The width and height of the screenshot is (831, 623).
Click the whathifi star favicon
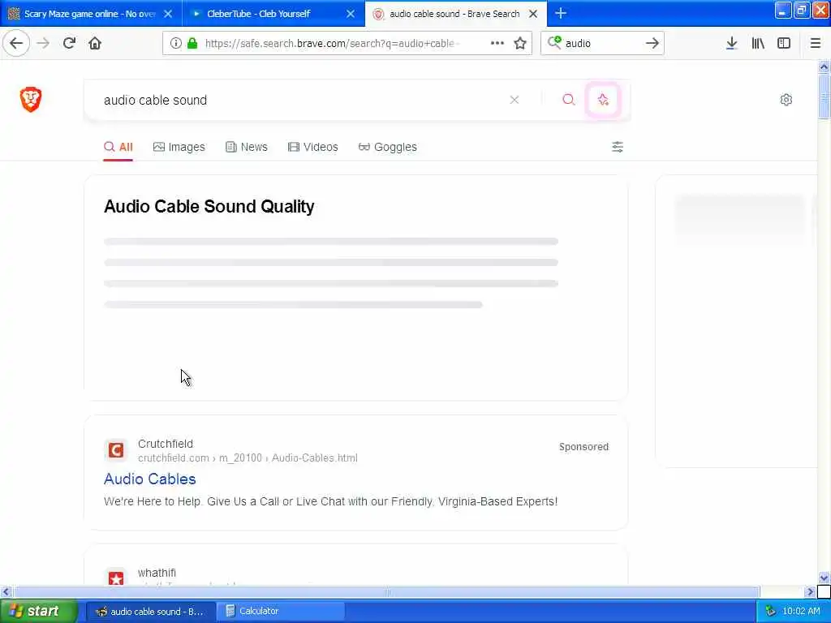point(116,578)
